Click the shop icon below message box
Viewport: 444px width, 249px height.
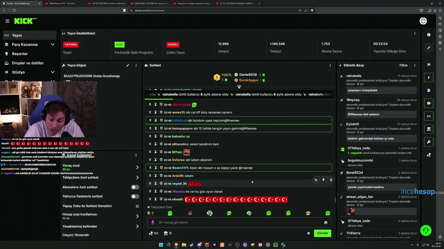(165, 233)
